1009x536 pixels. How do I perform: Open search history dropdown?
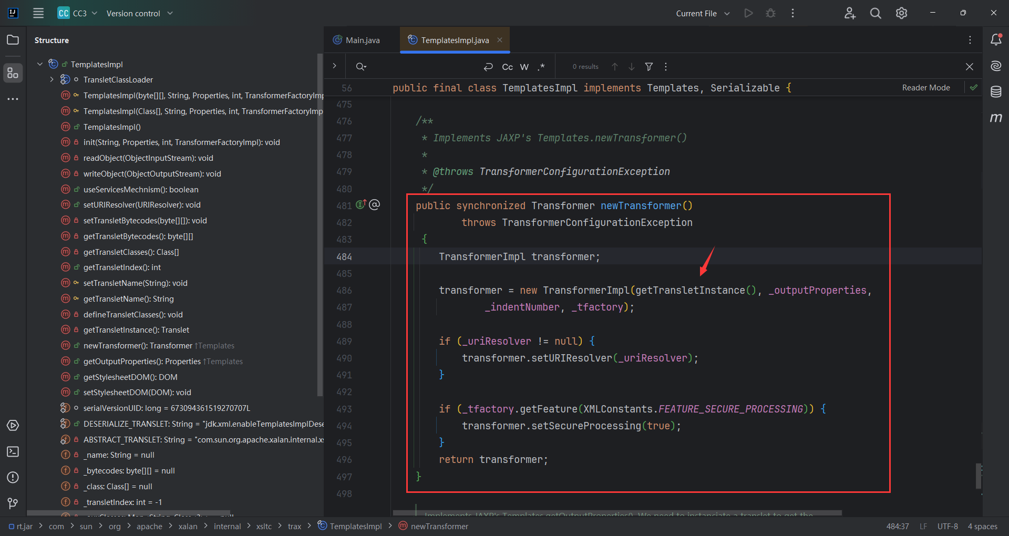click(361, 67)
